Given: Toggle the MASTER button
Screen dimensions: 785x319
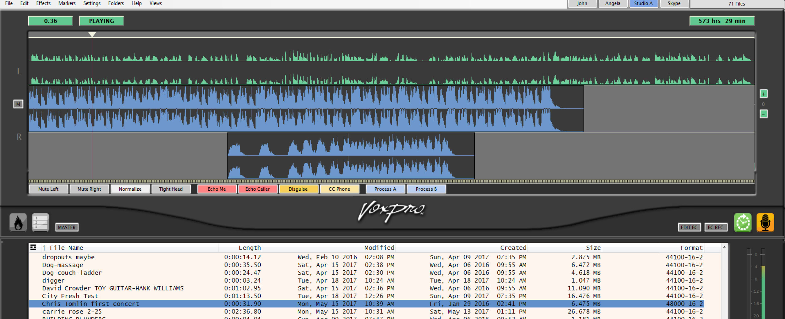Looking at the screenshot, I should coord(67,227).
